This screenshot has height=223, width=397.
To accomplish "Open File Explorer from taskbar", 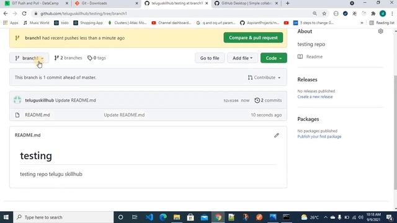I will click(177, 217).
